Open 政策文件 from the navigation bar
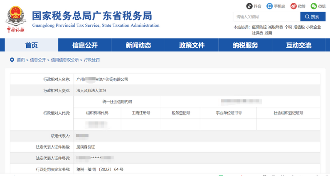 (x=192, y=45)
